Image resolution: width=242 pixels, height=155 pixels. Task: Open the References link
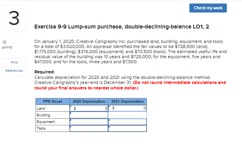point(14,71)
